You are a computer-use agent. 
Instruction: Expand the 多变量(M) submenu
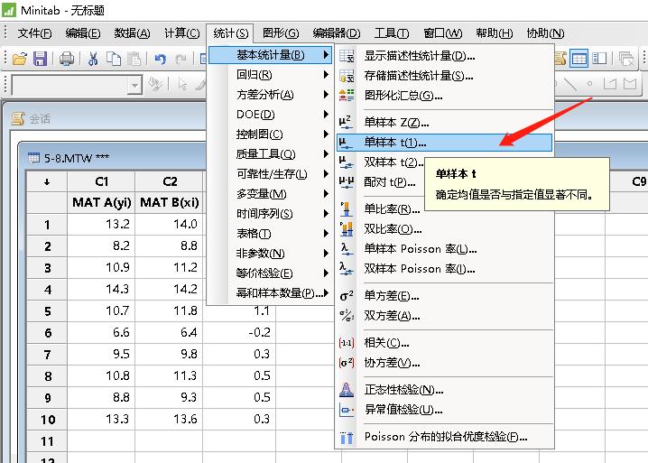(x=269, y=194)
